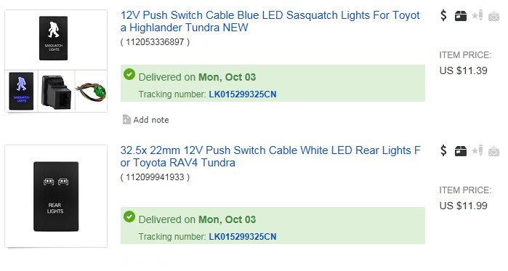Select the green wiring cable thumbnail
The height and width of the screenshot is (271, 508).
tap(92, 92)
